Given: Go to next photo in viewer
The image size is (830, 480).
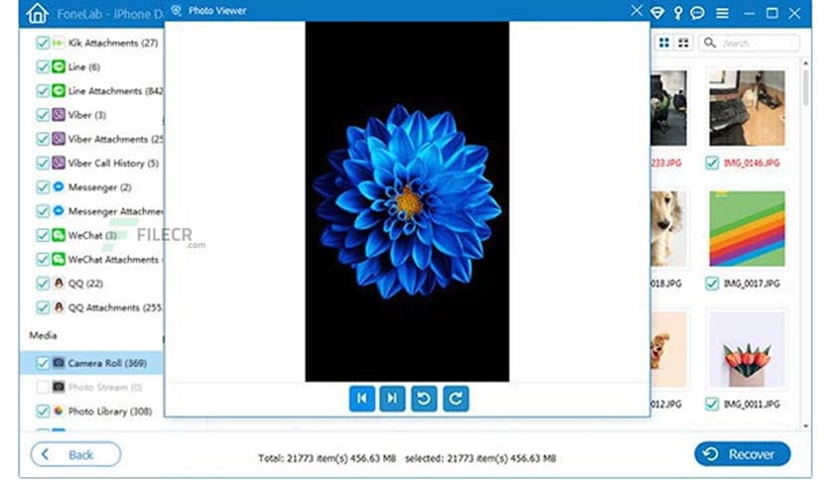Looking at the screenshot, I should 392,398.
